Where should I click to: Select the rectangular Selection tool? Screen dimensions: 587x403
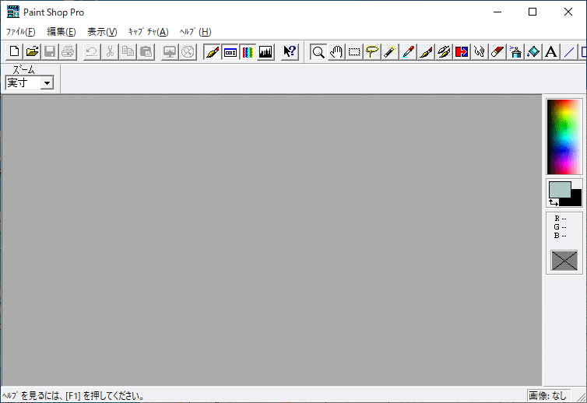pos(354,51)
